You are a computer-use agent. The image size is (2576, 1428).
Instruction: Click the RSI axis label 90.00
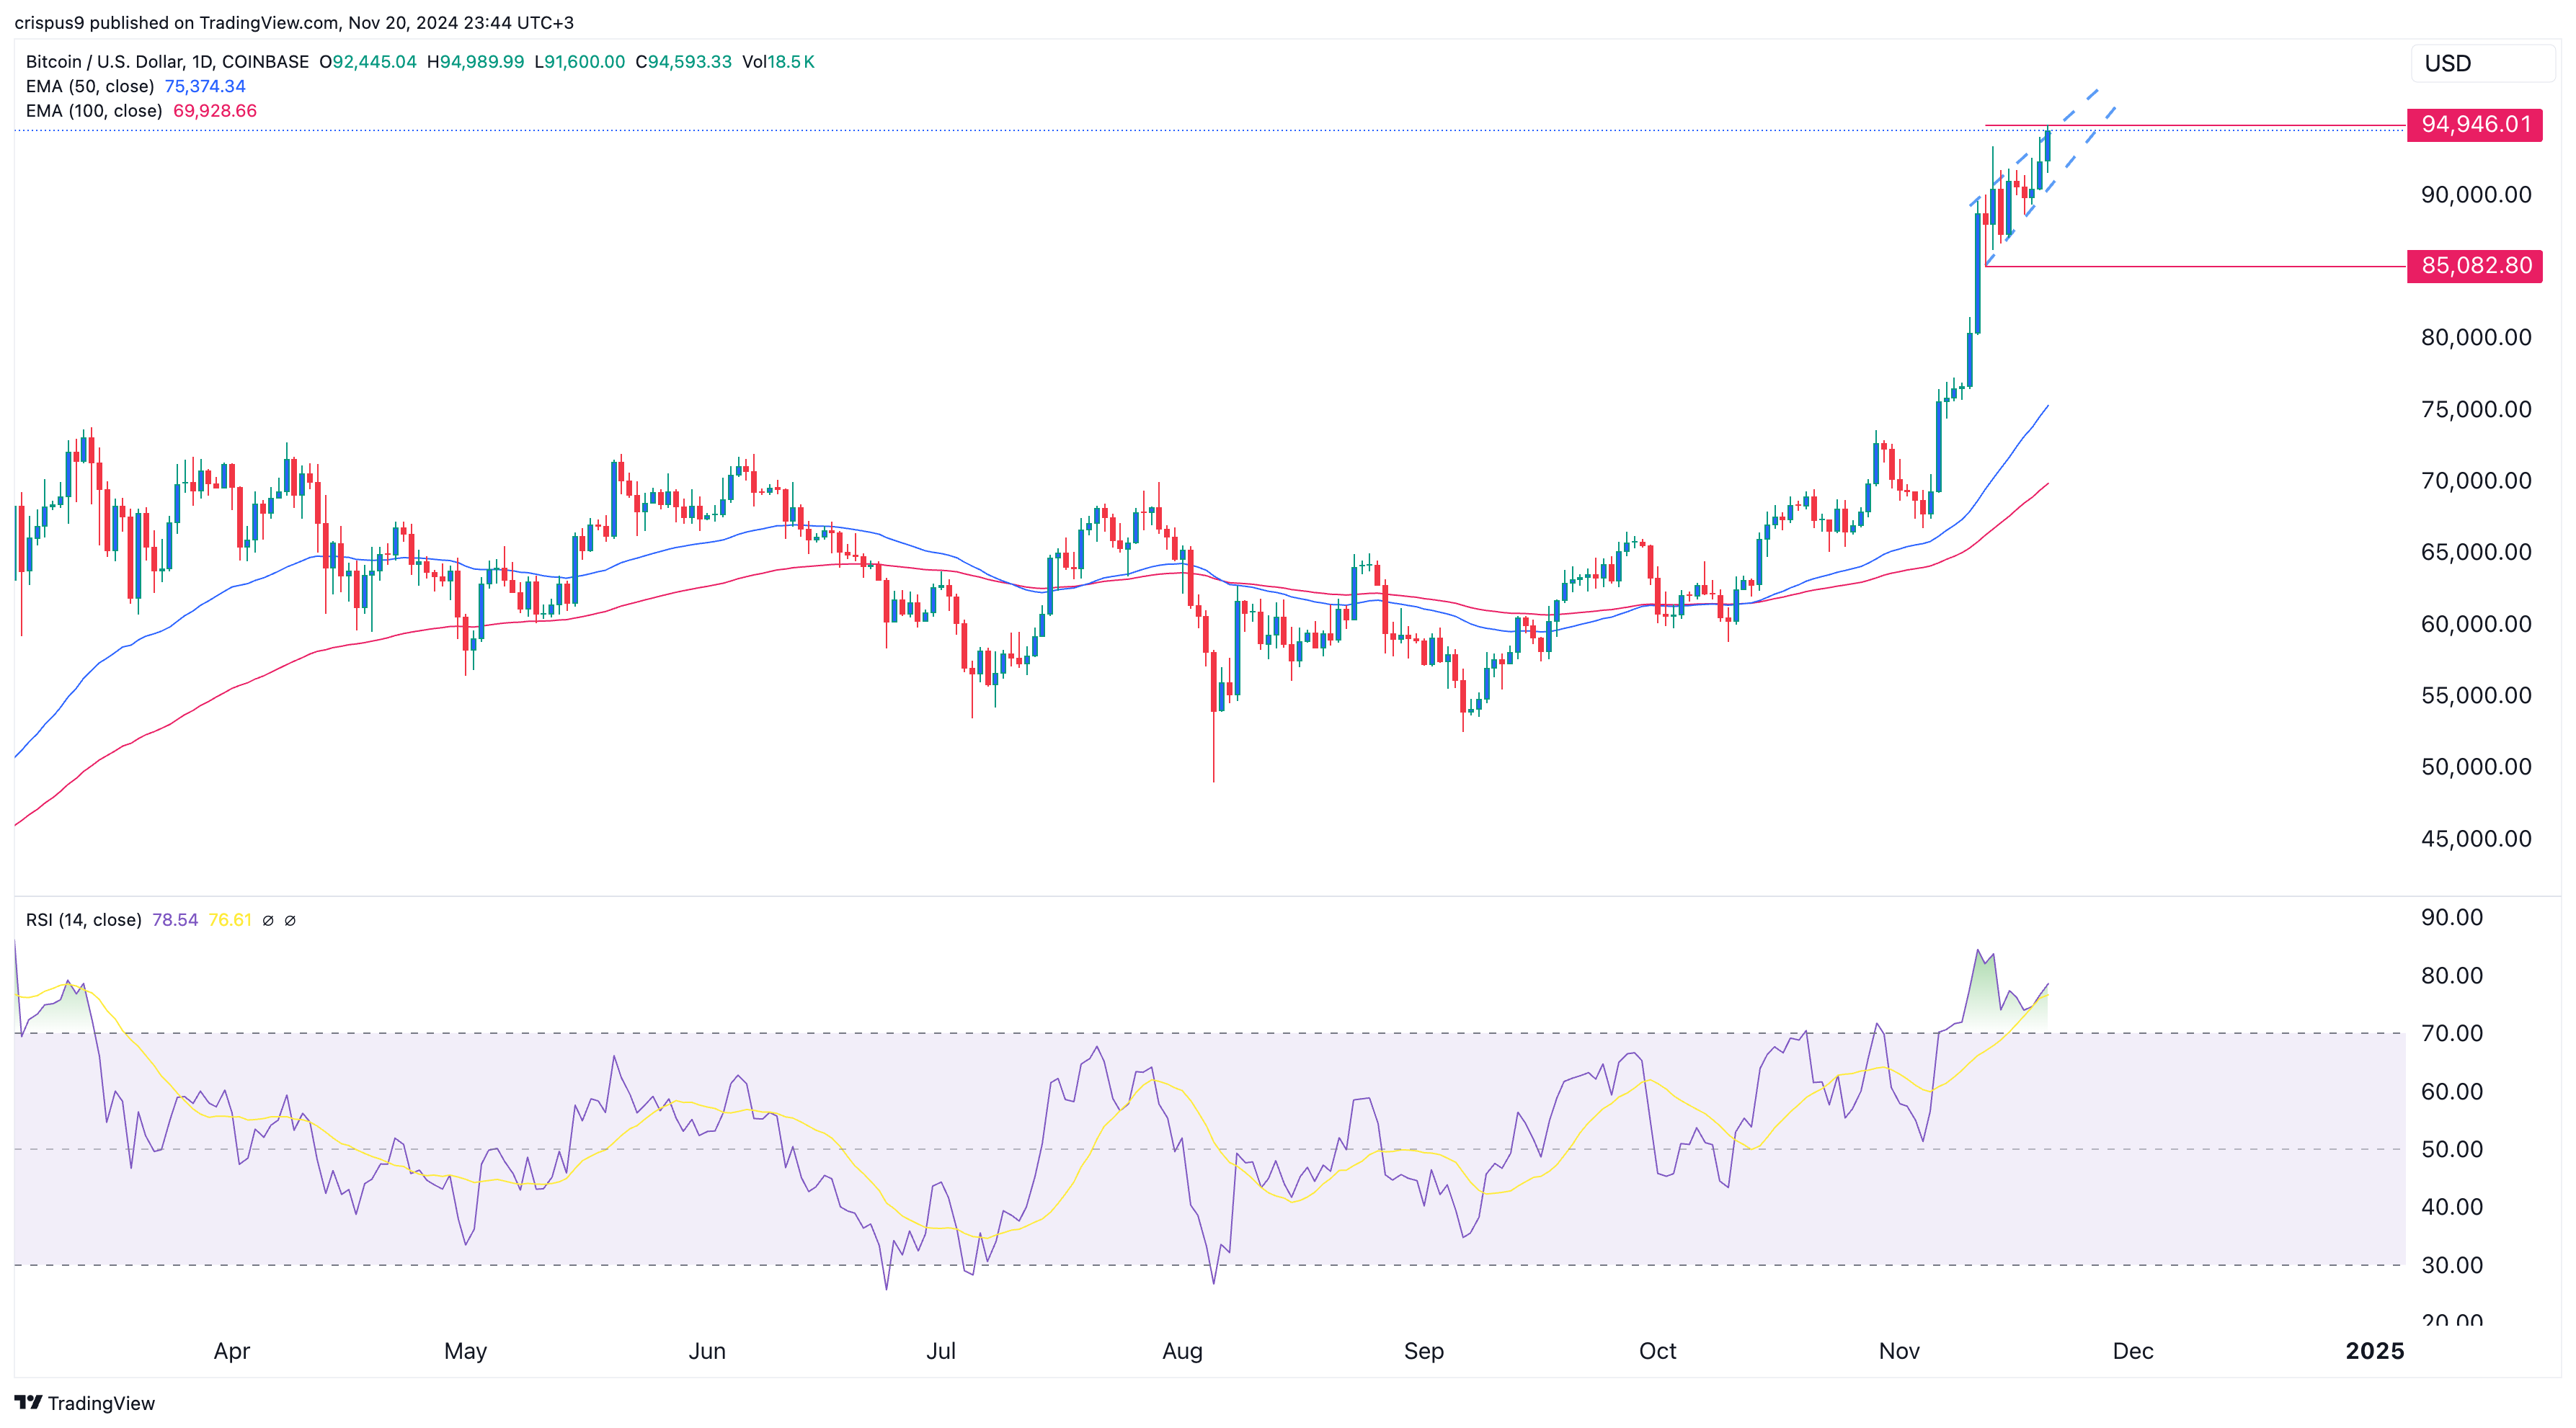point(2451,917)
